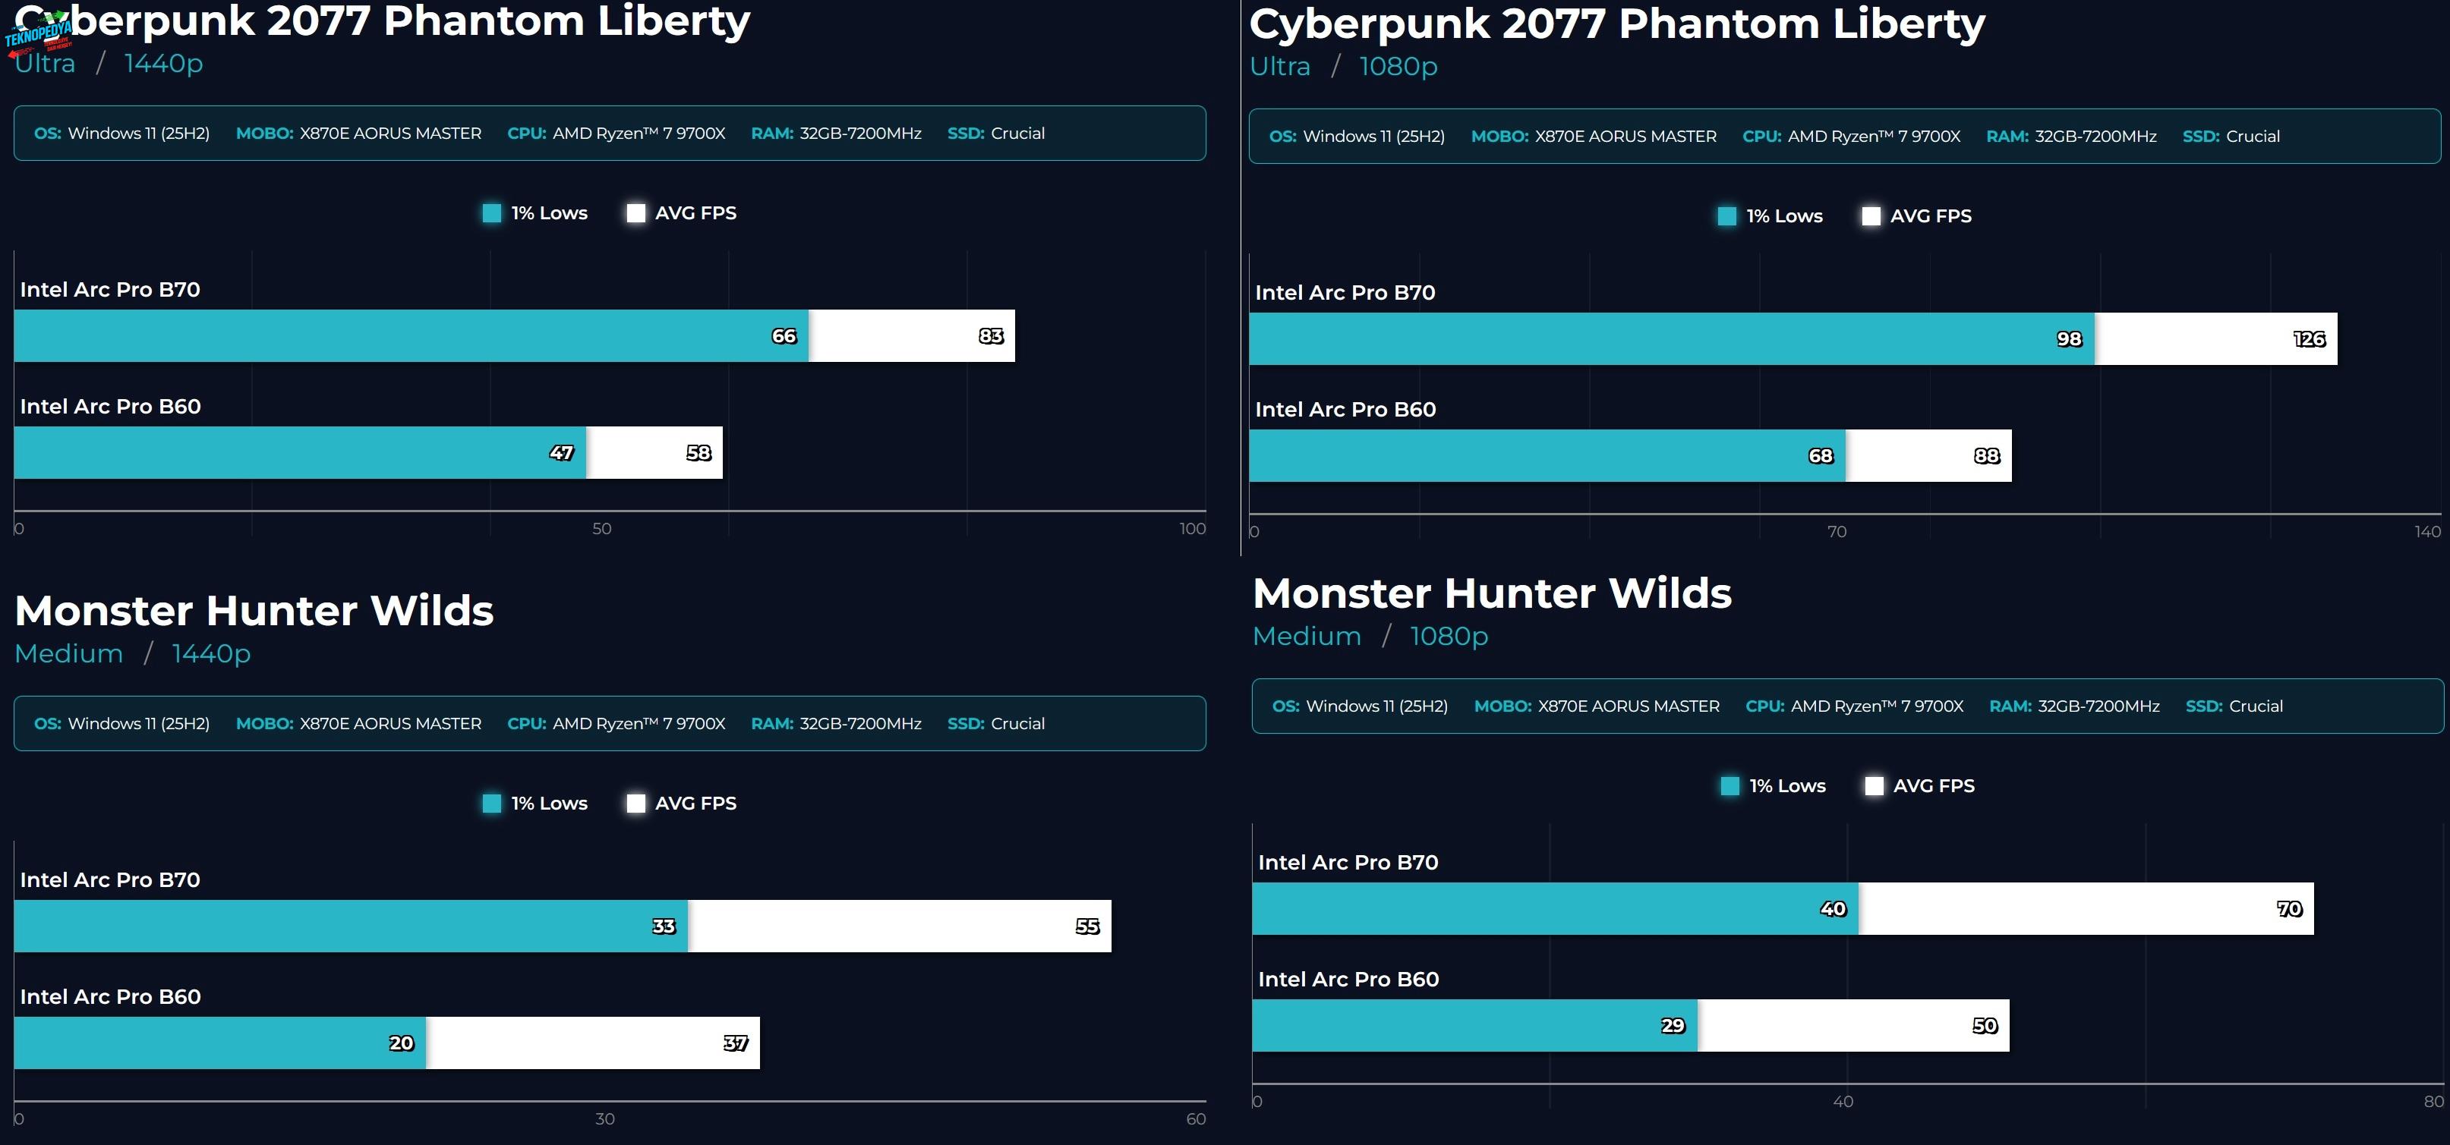The width and height of the screenshot is (2450, 1145).
Task: Click white AVG FPS swatch in Monster Hunter 1080p chart
Action: point(1874,786)
